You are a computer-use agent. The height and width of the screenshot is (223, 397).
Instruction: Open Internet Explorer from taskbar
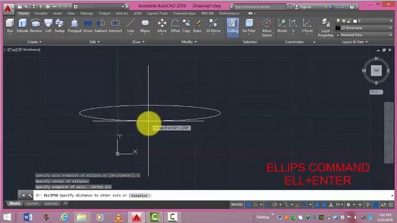coord(65,217)
